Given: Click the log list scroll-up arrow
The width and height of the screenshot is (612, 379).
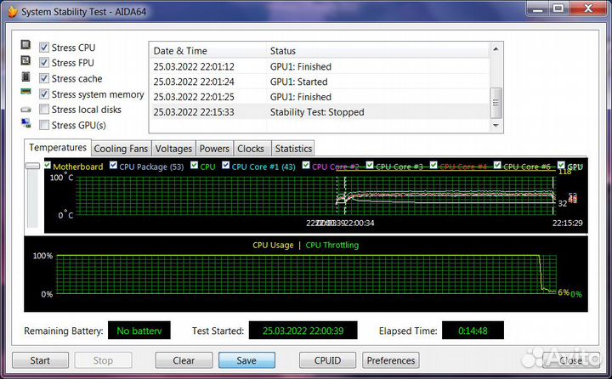Looking at the screenshot, I should point(496,49).
